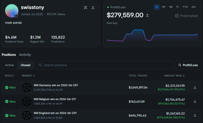This screenshot has height=123, width=203.
Task: Click the $1.2M Biggest Win stat
Action: tap(37, 39)
